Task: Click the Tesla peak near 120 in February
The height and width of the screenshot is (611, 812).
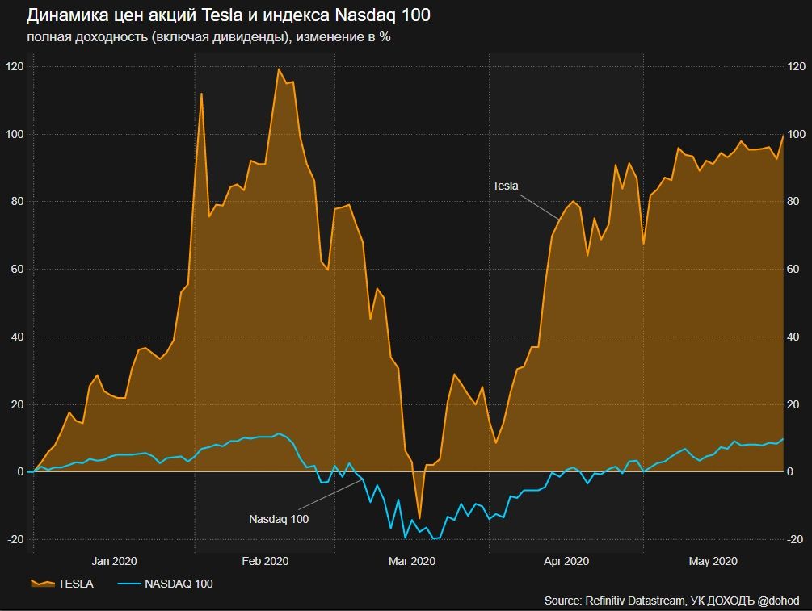Action: point(279,69)
